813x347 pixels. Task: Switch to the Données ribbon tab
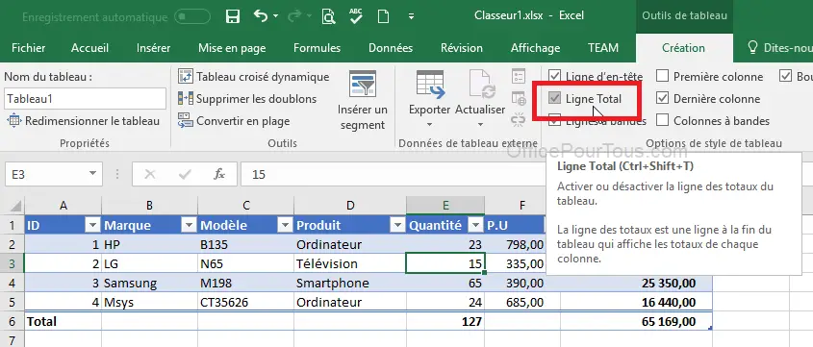coord(391,48)
